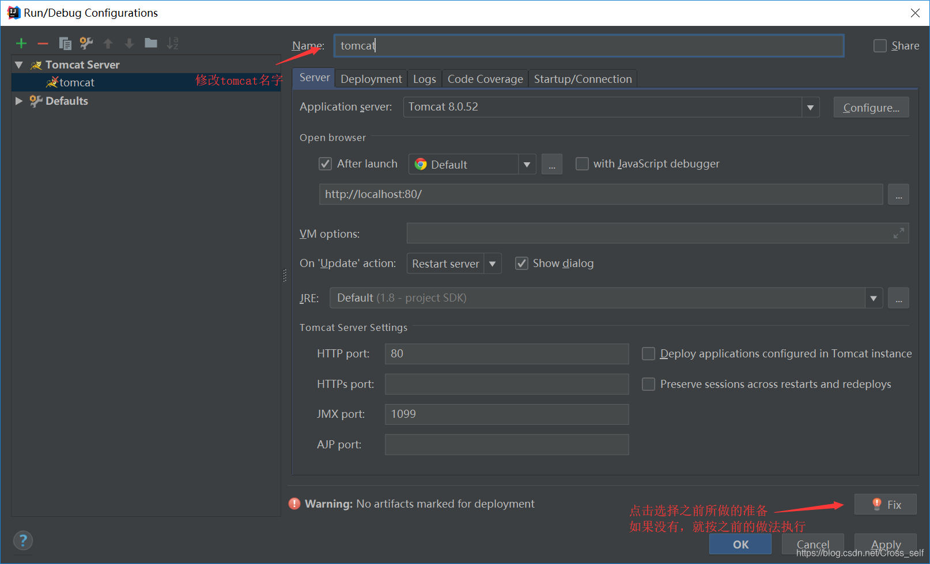
Task: Click the Cancel button
Action: (x=813, y=544)
